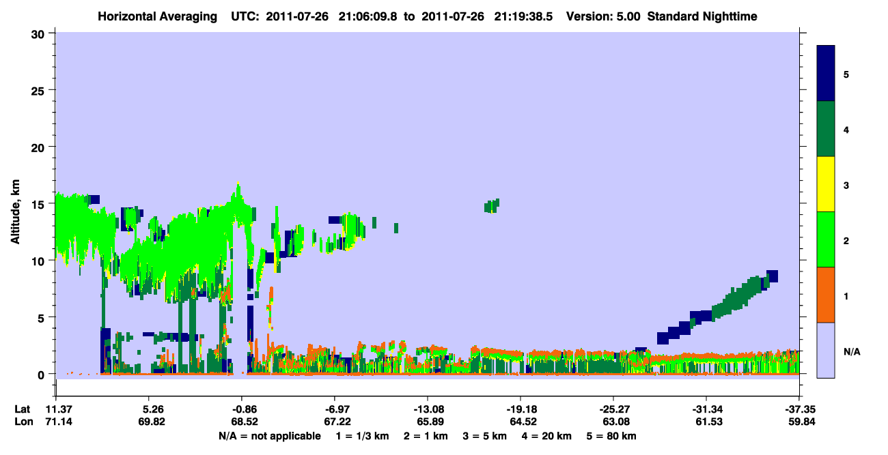Click the dark green color bar segment labeled 4
888x455 pixels.
826,129
